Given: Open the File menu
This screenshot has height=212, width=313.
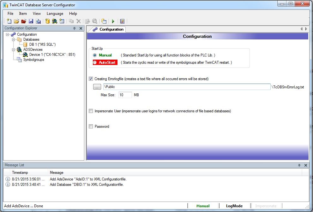Looking at the screenshot, I should coord(10,14).
